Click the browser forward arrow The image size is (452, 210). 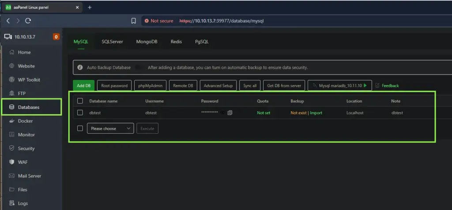[x=18, y=21]
